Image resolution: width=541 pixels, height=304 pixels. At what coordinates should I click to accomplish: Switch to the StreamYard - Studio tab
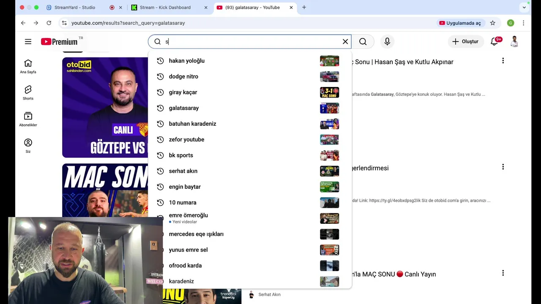[74, 7]
